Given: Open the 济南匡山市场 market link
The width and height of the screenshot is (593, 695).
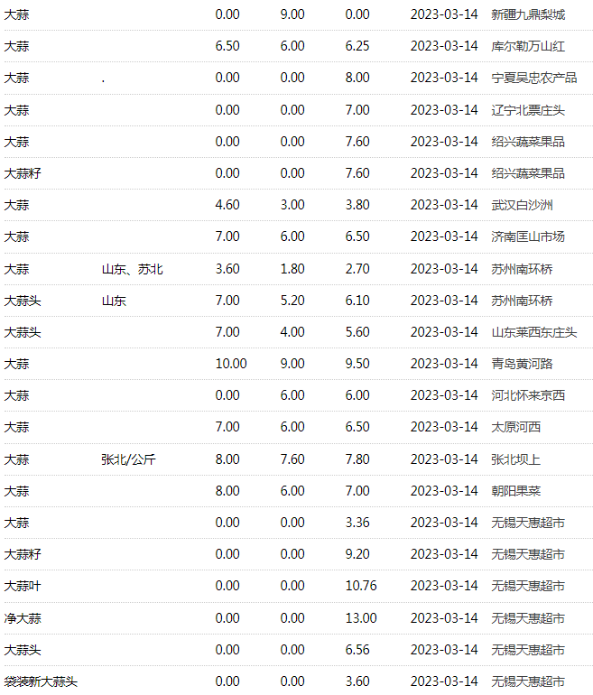Looking at the screenshot, I should click(528, 236).
